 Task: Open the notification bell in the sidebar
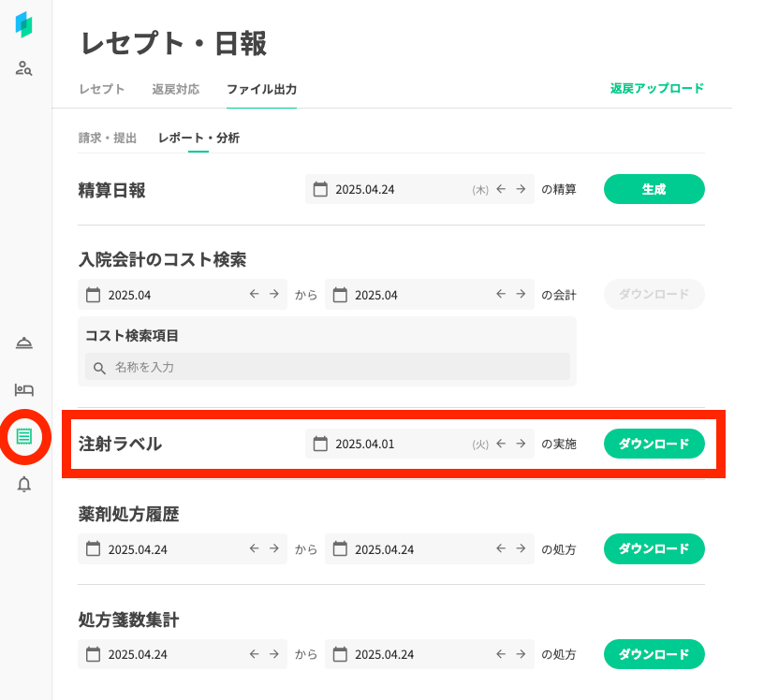(x=24, y=484)
